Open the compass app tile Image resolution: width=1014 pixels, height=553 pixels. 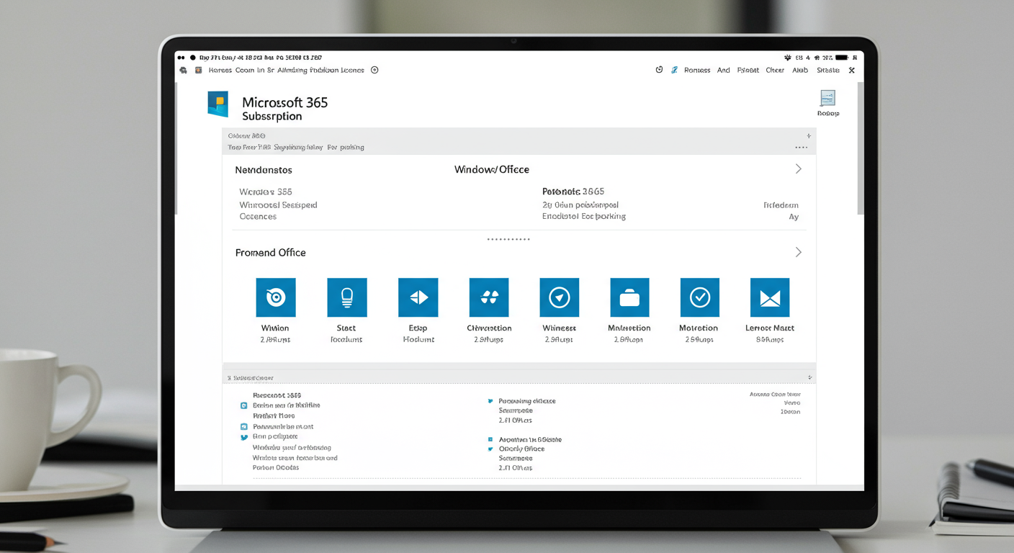pyautogui.click(x=559, y=297)
